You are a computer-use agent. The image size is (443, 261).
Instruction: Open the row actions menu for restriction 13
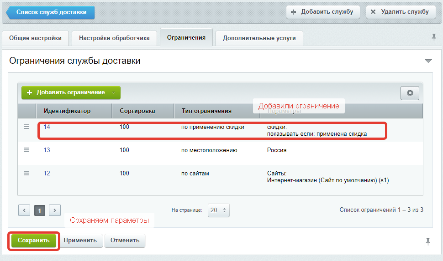pyautogui.click(x=26, y=150)
